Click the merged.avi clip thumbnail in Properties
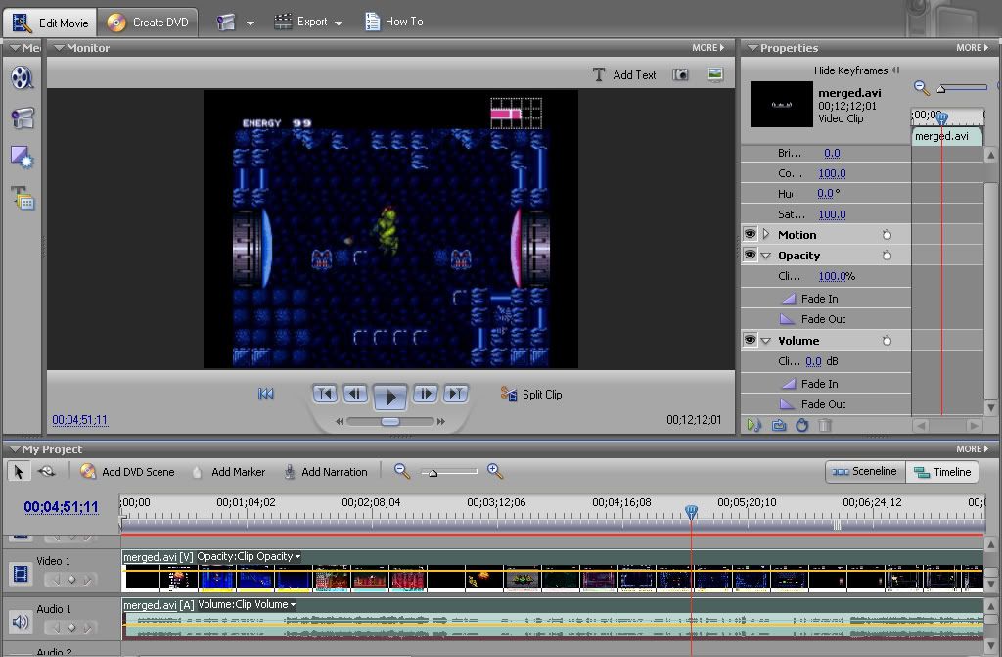 [x=781, y=104]
